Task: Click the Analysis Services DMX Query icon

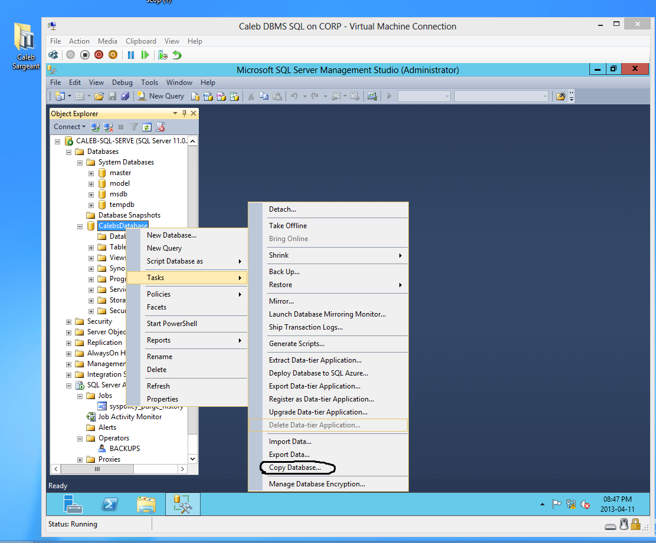Action: click(221, 96)
